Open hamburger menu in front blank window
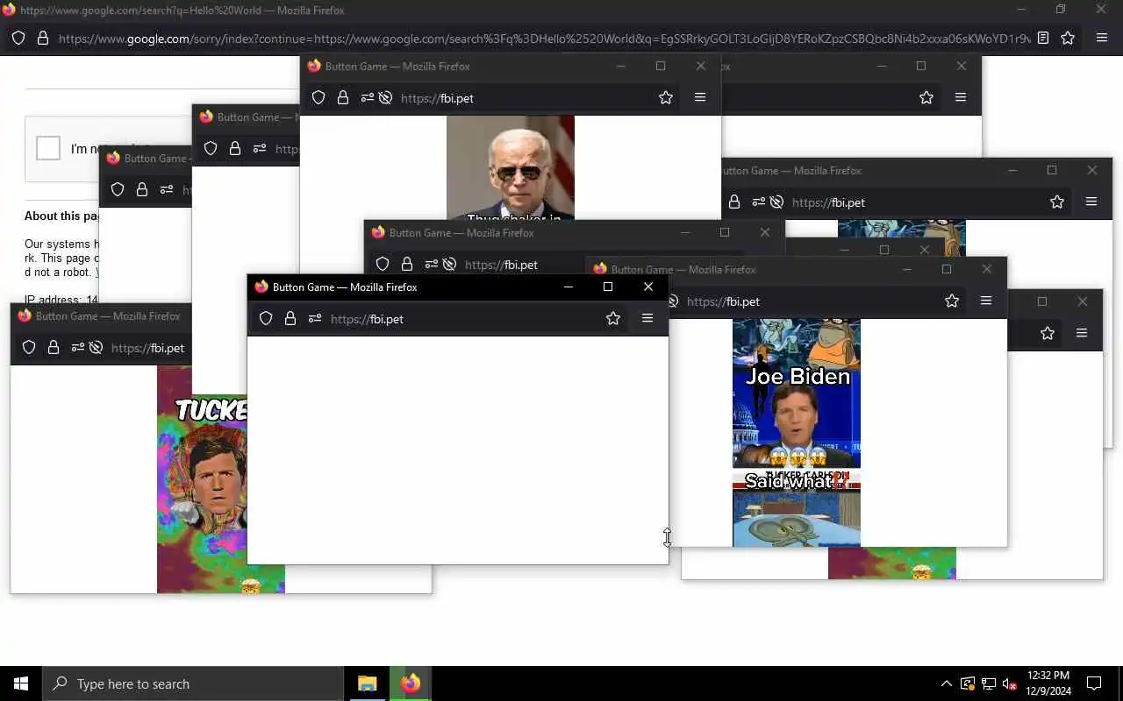 [647, 319]
